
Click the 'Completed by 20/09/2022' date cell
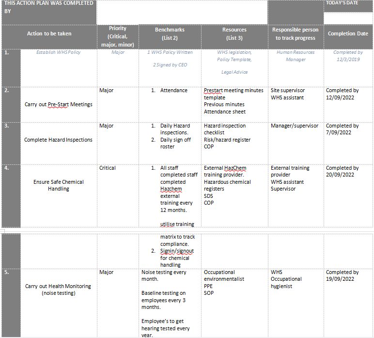pos(342,171)
